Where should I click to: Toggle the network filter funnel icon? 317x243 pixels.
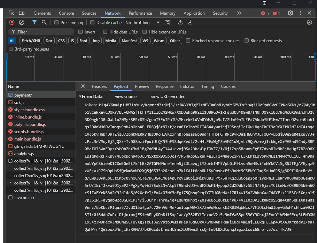click(x=34, y=22)
